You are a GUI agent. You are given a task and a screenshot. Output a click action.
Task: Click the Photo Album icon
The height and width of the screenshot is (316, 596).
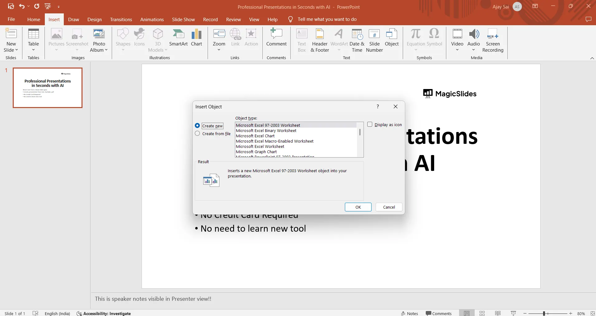(x=99, y=34)
